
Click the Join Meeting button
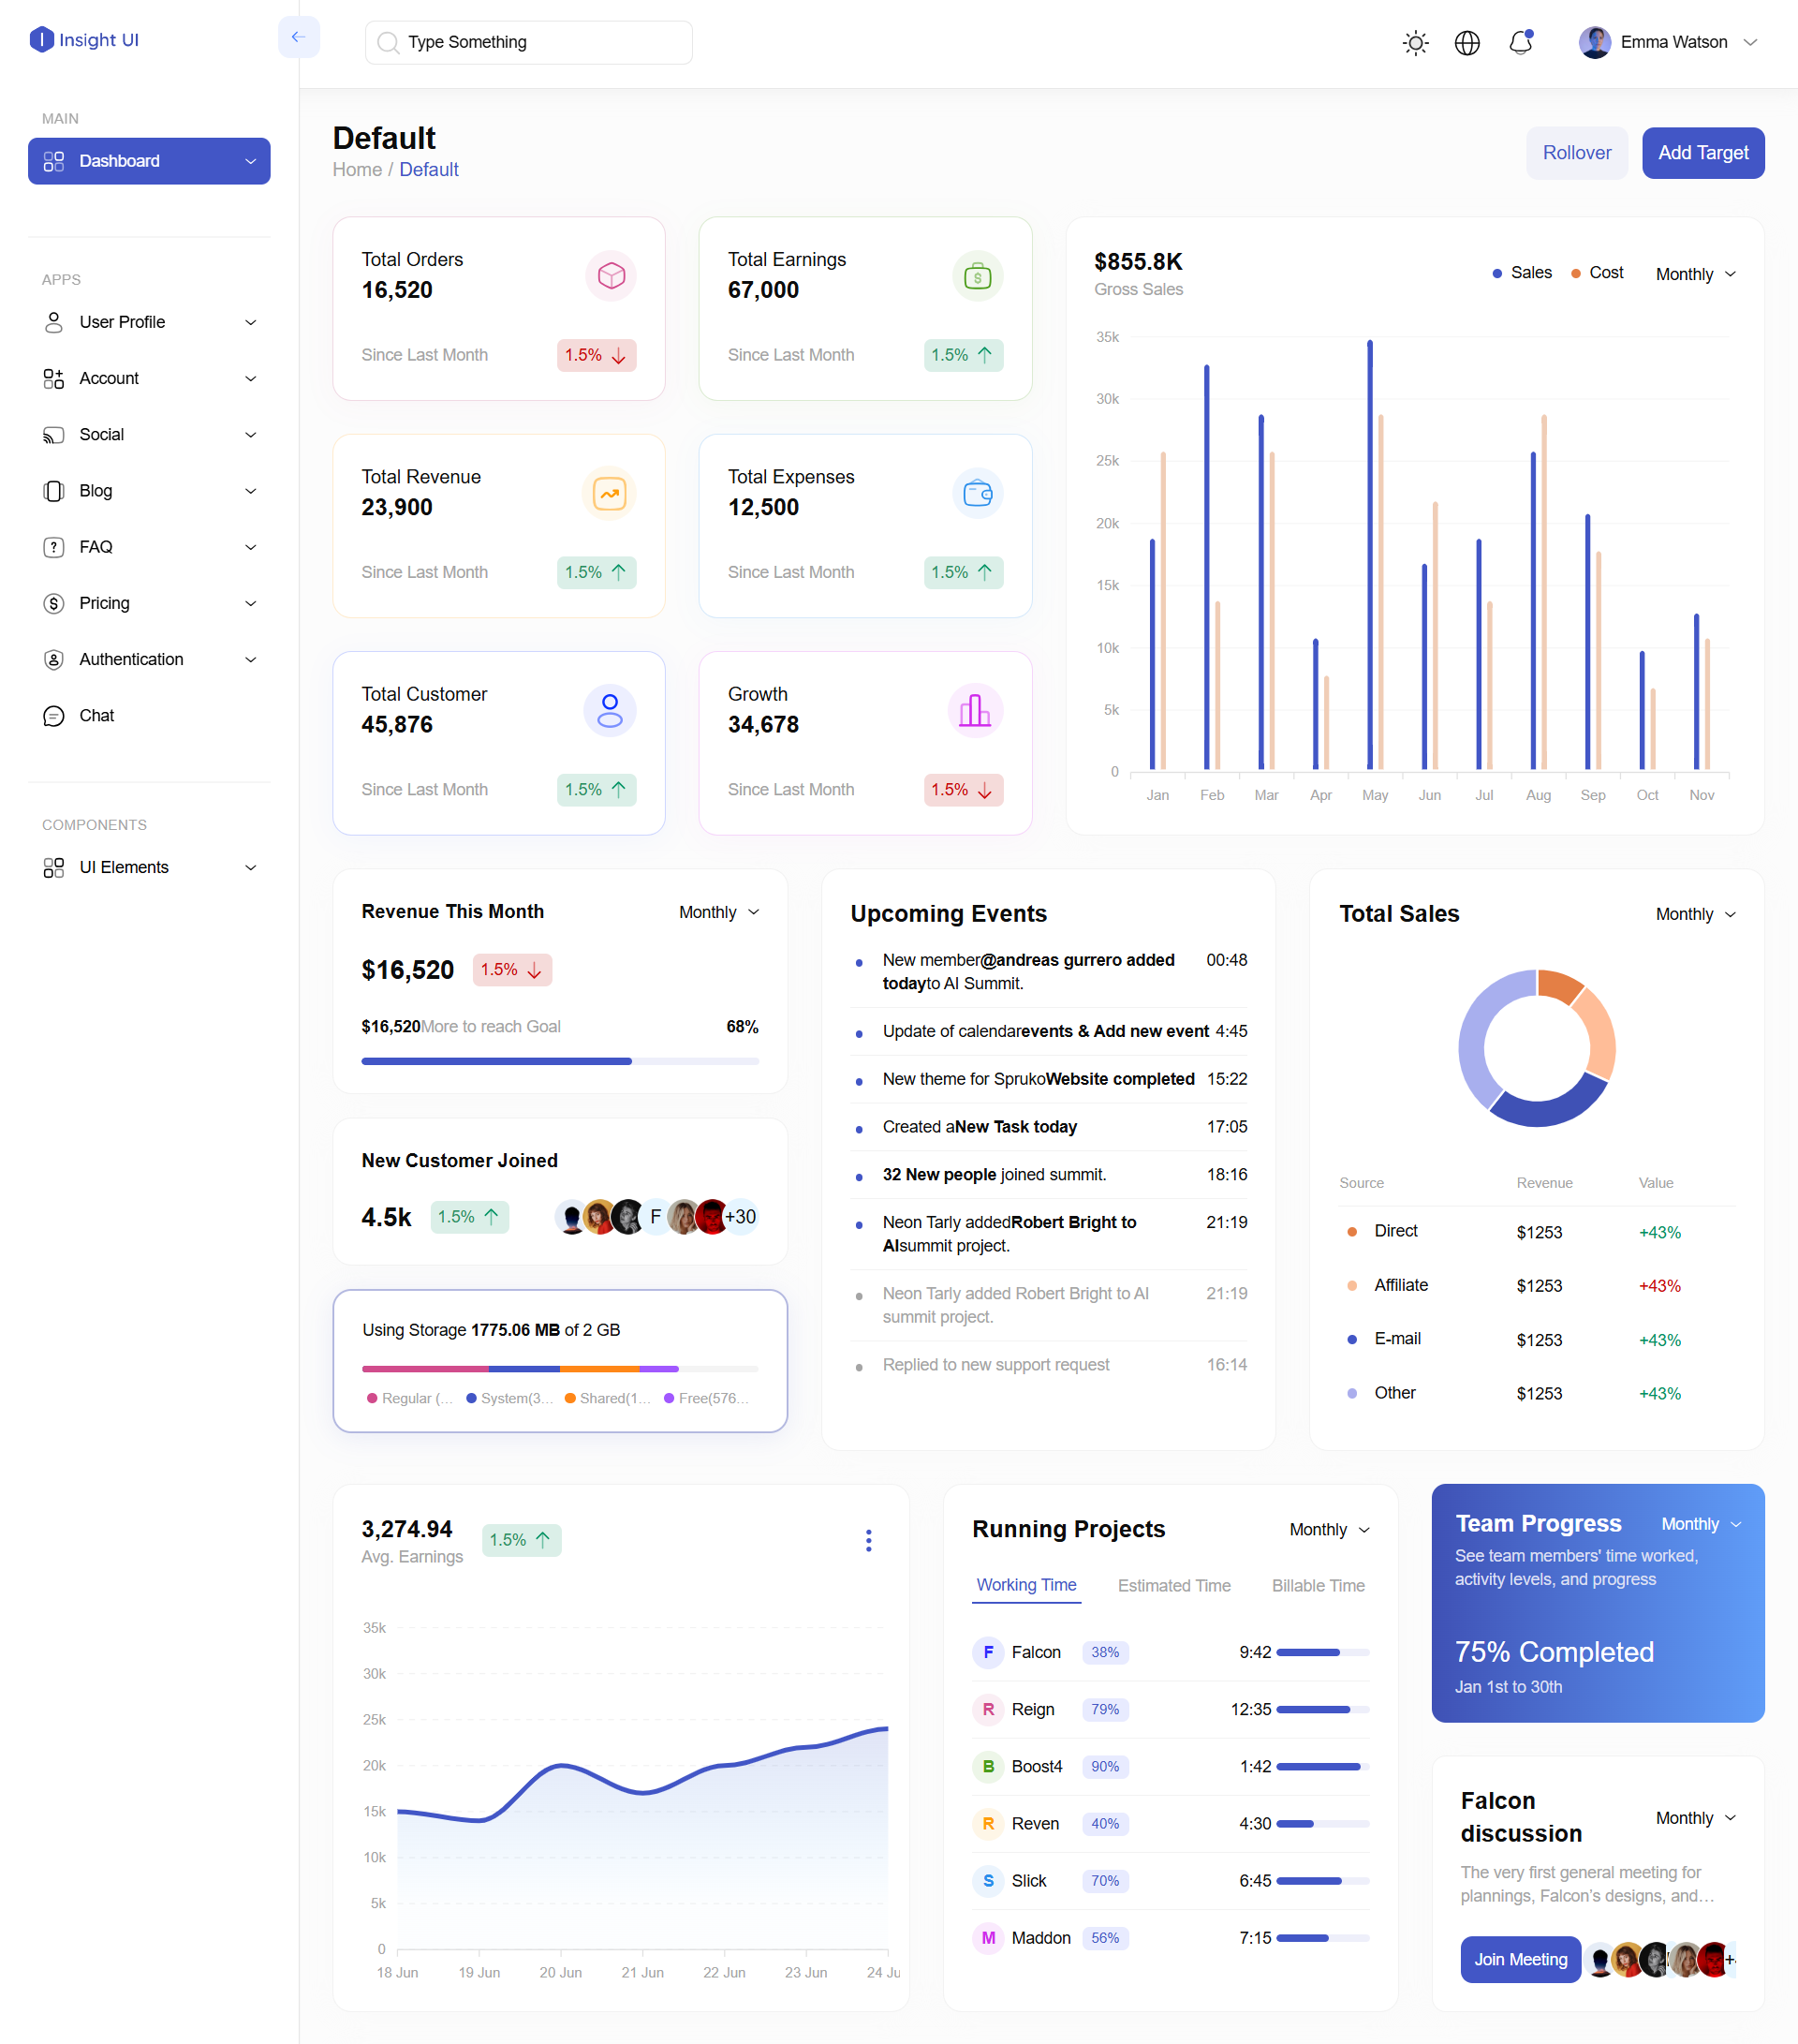click(x=1519, y=1959)
